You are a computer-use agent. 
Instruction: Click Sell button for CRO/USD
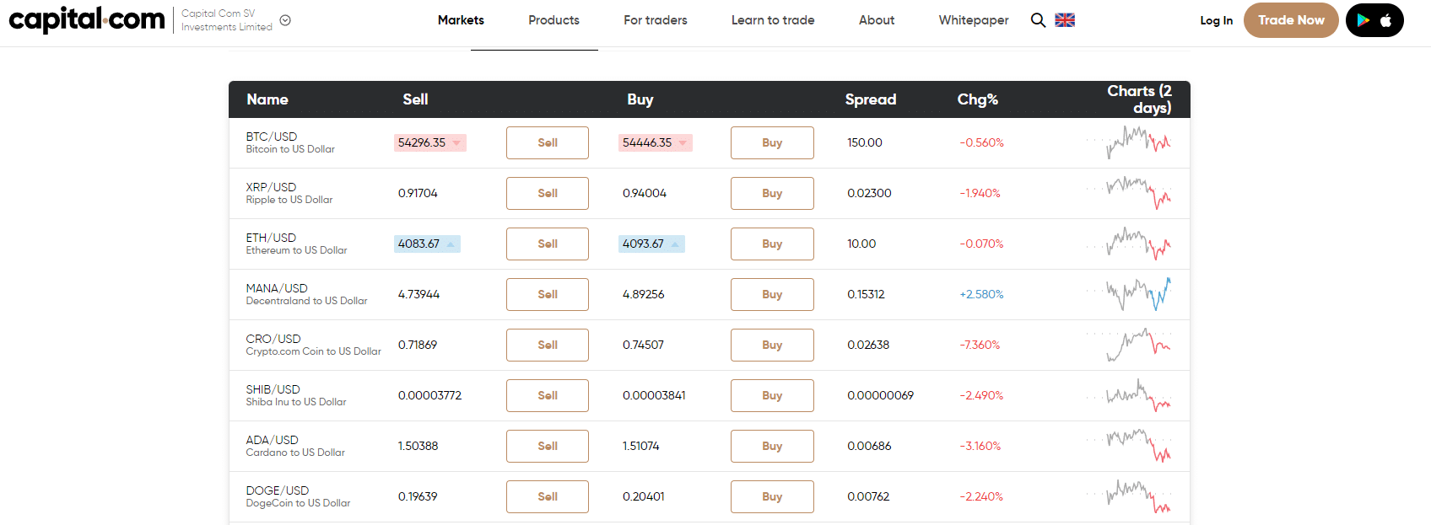(x=548, y=345)
